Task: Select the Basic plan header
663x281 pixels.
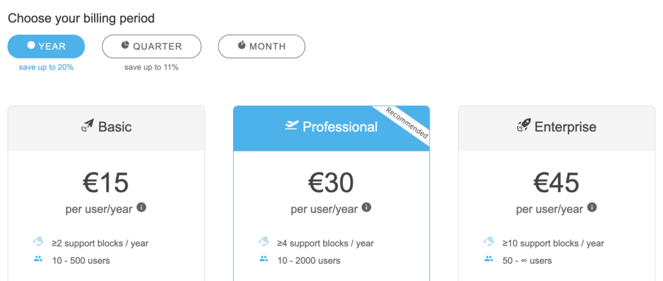Action: click(x=106, y=128)
